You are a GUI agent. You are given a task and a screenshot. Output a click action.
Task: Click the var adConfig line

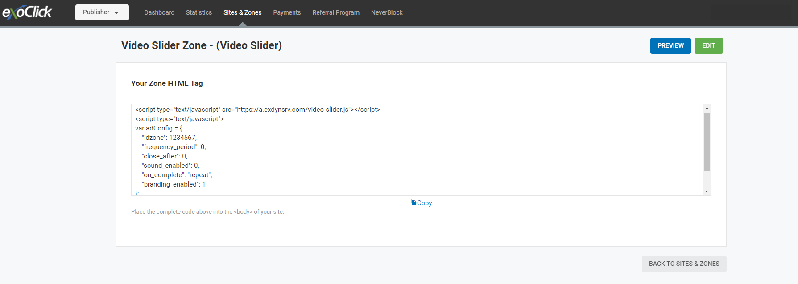tap(159, 128)
